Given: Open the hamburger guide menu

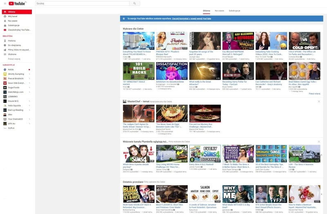Looking at the screenshot, I should 5,4.
